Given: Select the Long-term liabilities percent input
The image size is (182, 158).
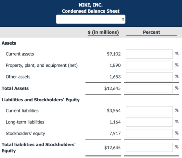Looking at the screenshot, I should 149,122.
